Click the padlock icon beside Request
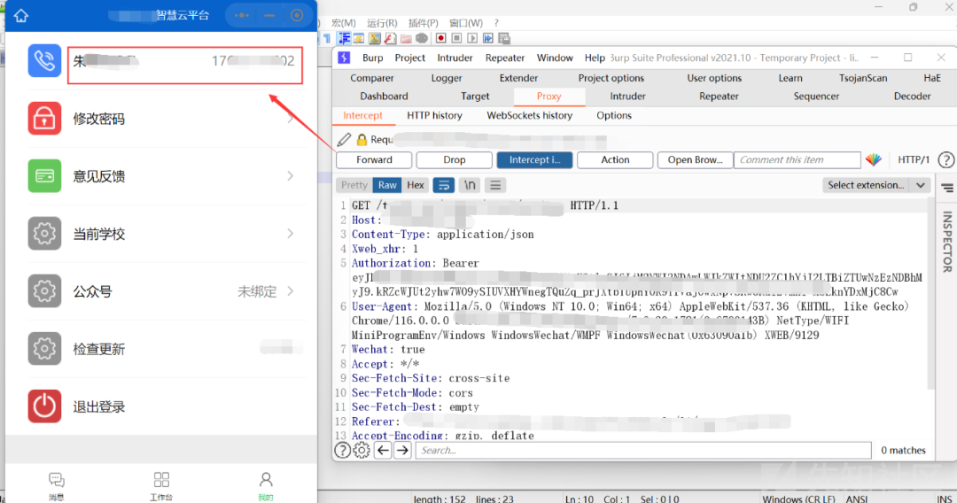The width and height of the screenshot is (957, 503). click(x=362, y=140)
